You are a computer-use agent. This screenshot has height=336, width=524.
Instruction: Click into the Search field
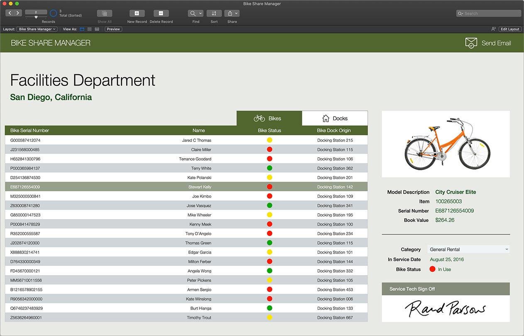[488, 13]
